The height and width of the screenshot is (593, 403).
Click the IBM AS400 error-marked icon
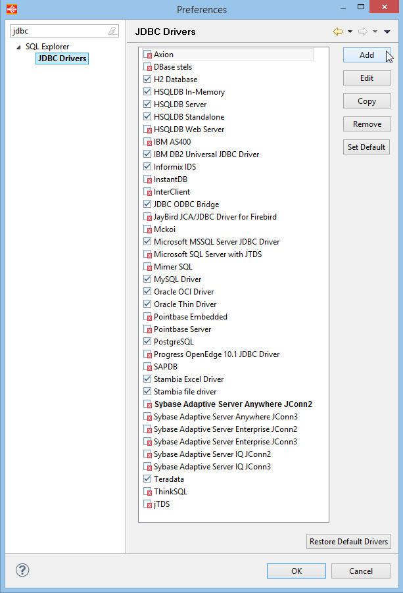[x=147, y=142]
